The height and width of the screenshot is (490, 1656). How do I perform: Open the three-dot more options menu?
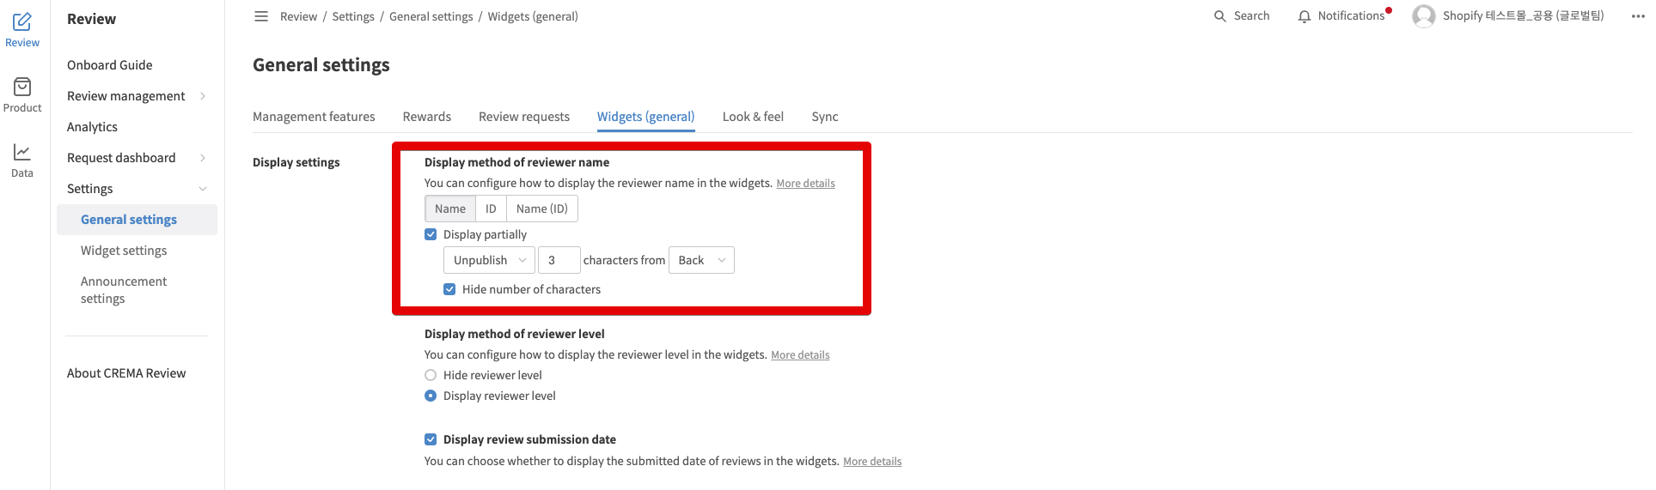pyautogui.click(x=1638, y=16)
